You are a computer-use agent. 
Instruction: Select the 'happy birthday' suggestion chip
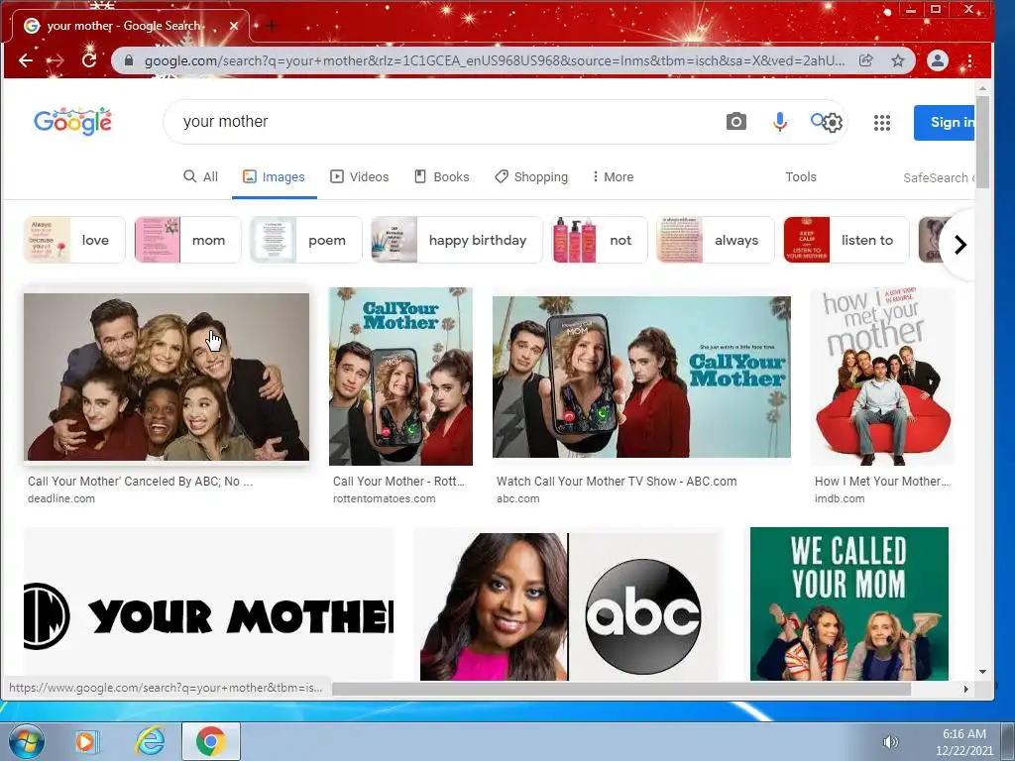[x=456, y=240]
